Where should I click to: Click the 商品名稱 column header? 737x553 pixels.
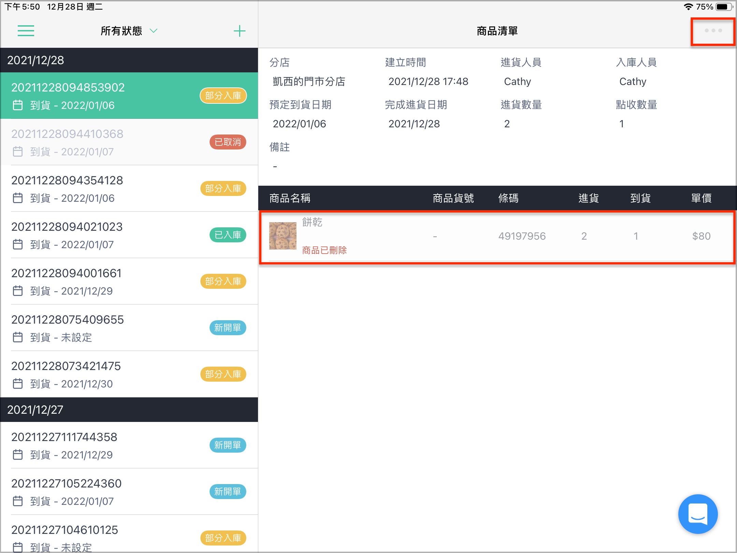[x=290, y=198]
